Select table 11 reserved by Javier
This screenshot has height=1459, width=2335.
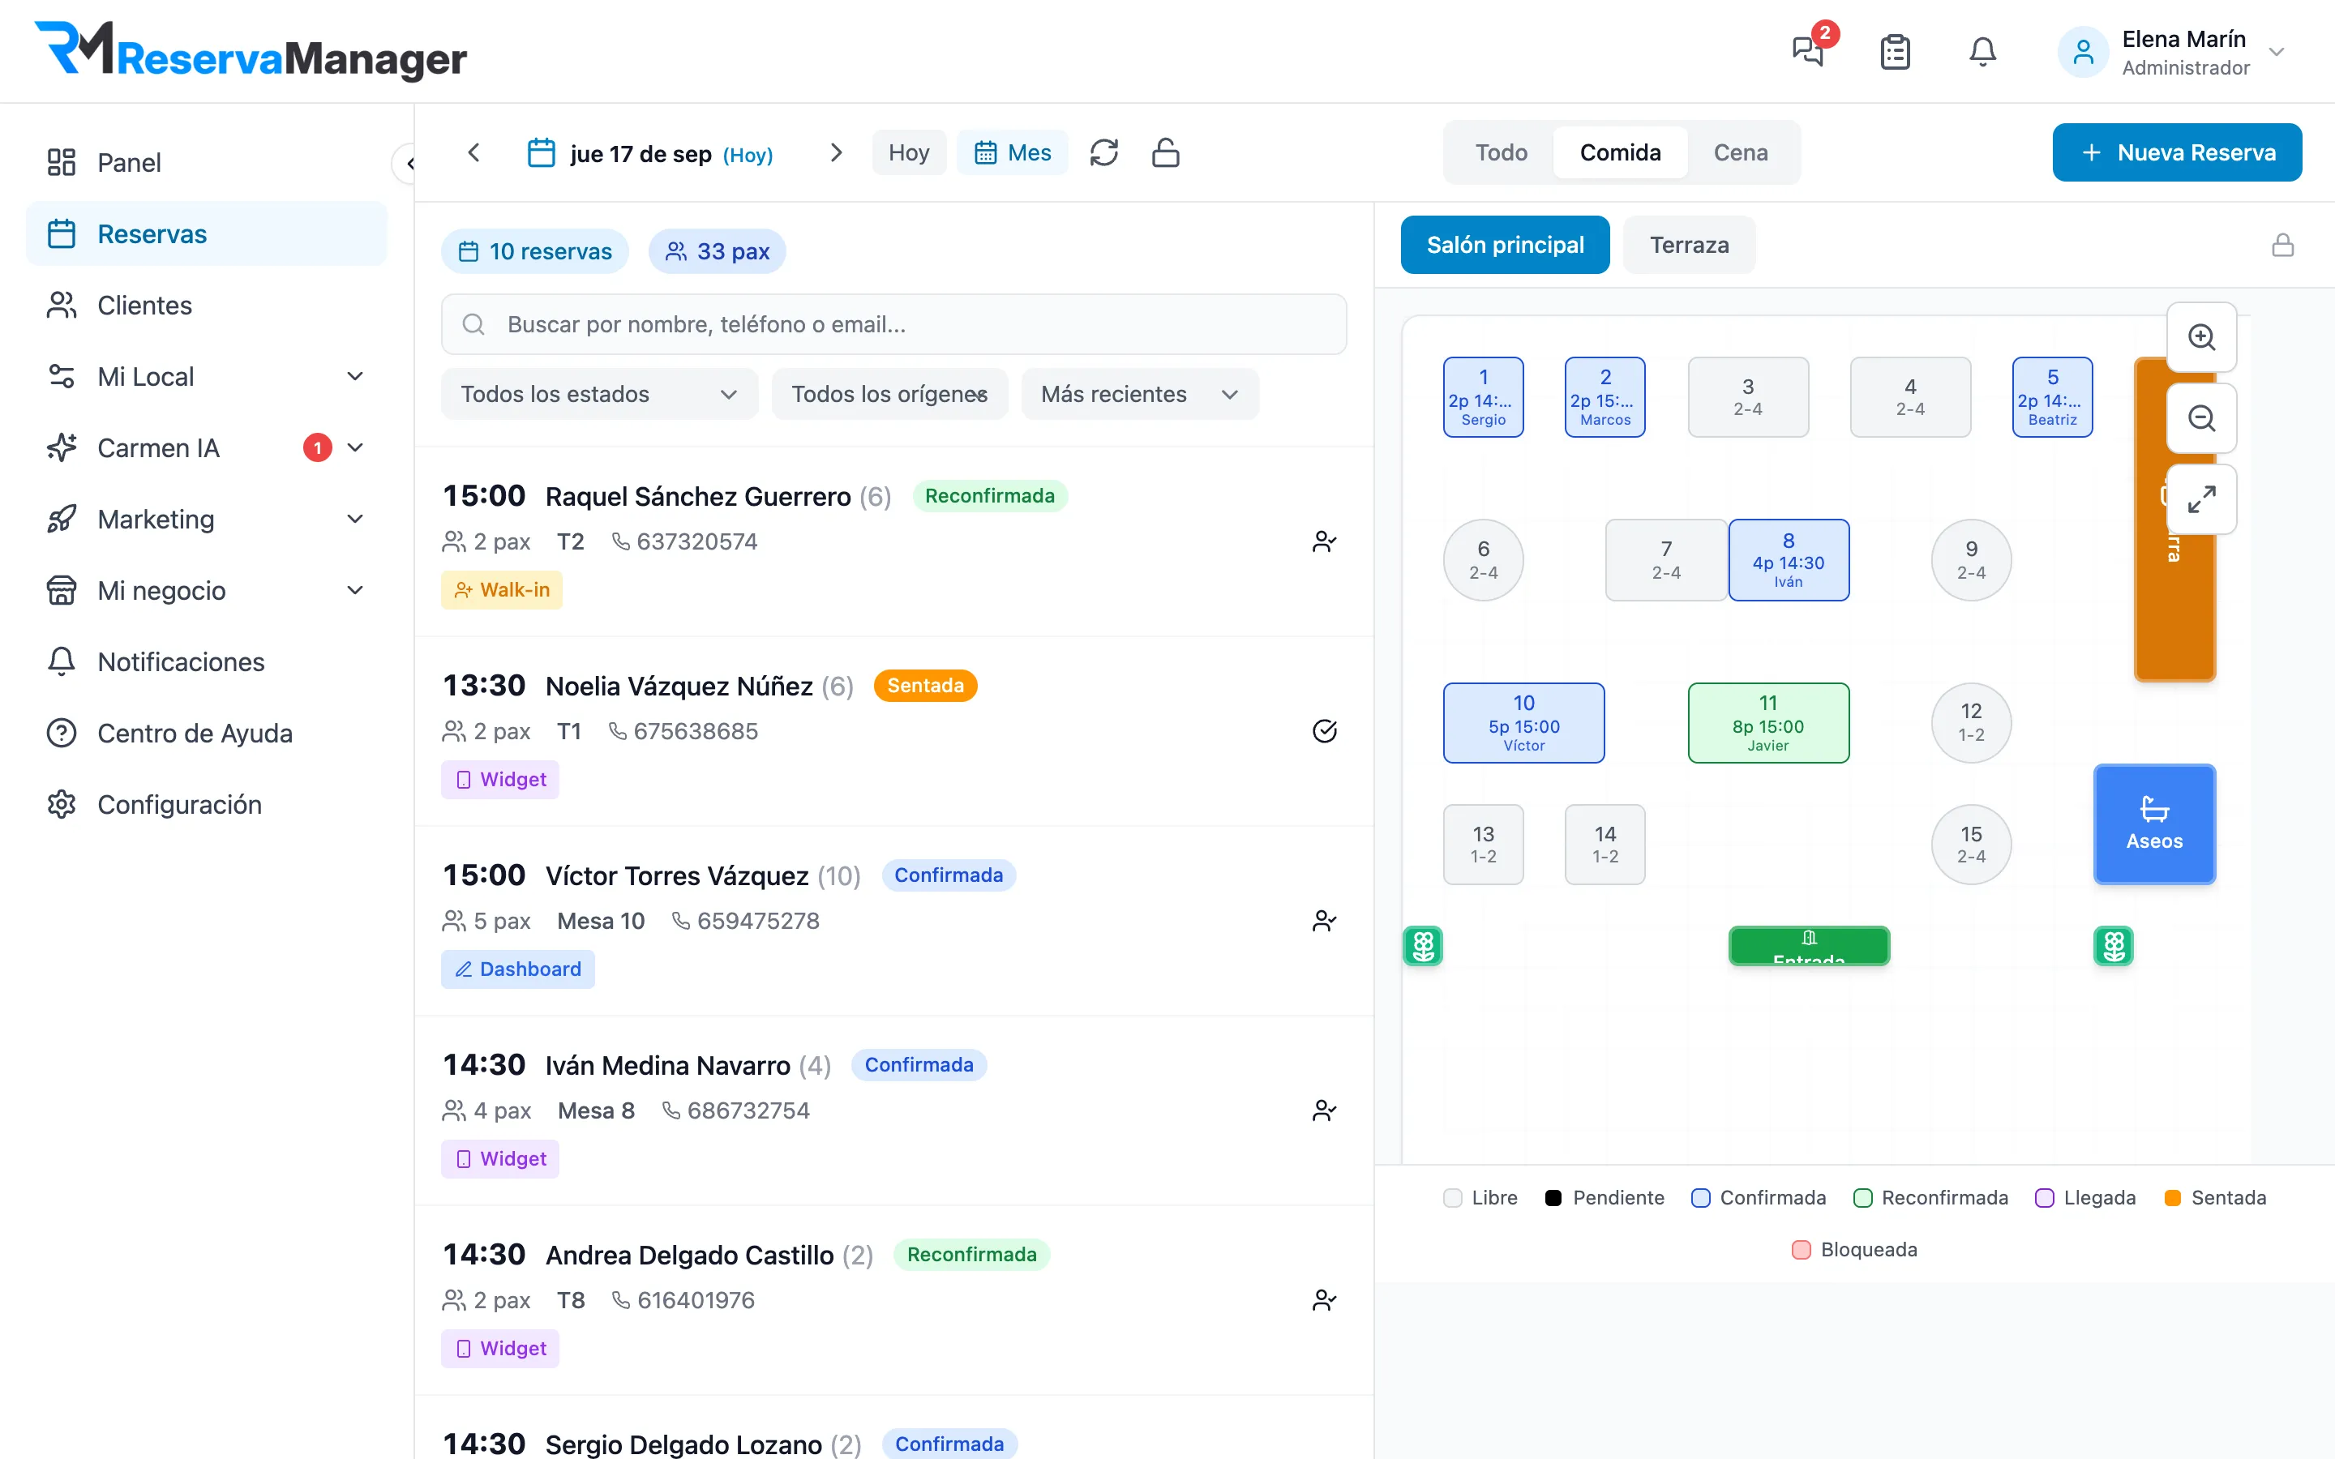(x=1767, y=723)
